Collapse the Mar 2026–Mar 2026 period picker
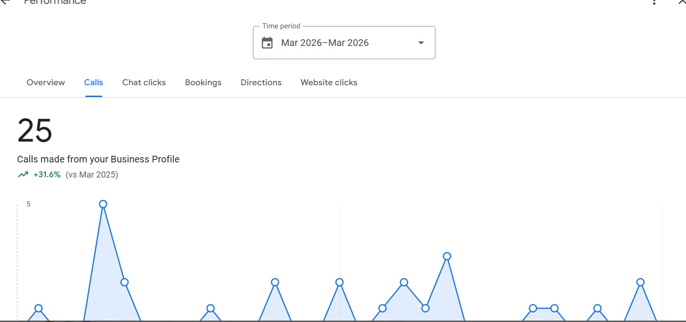This screenshot has width=686, height=322. click(x=421, y=43)
